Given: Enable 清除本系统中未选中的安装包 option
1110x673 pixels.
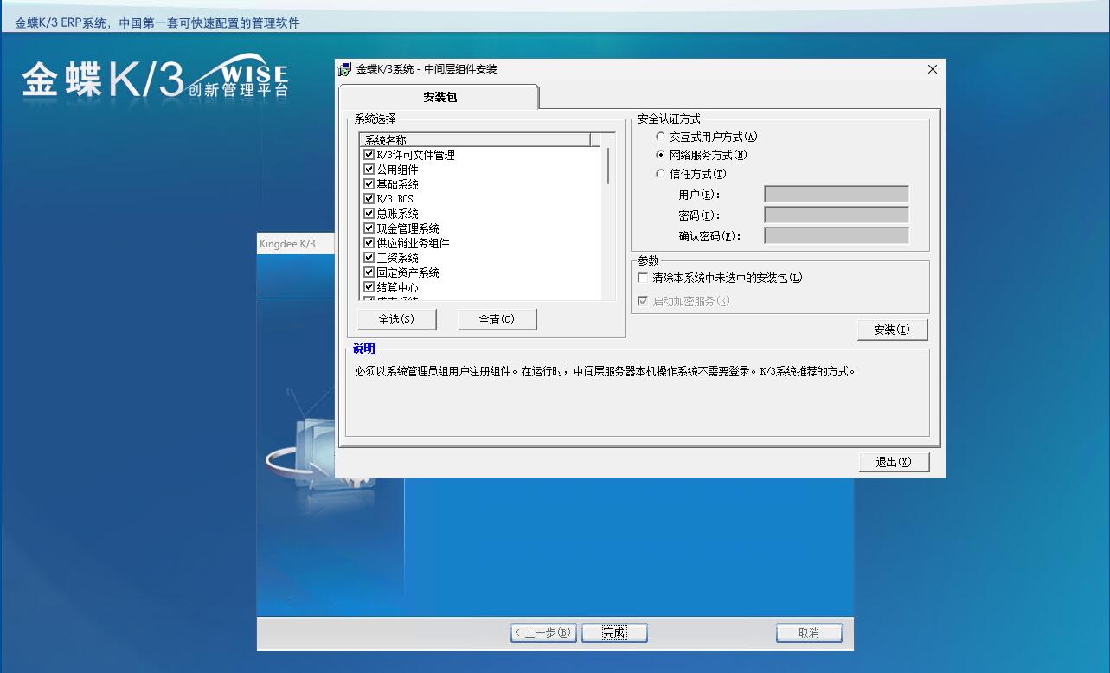Looking at the screenshot, I should [643, 278].
